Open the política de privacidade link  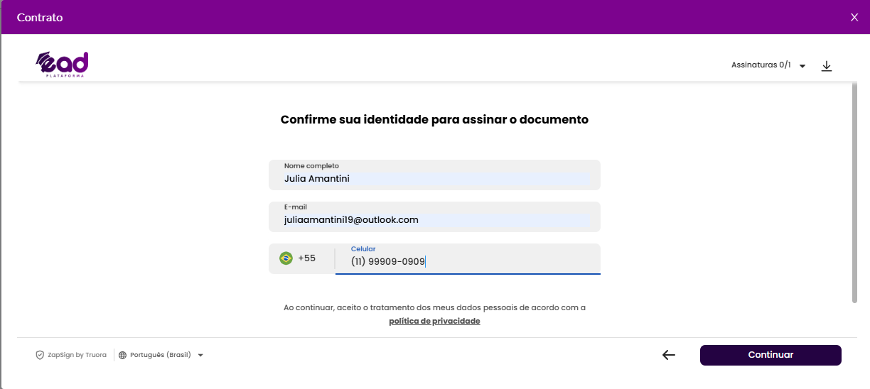click(434, 321)
